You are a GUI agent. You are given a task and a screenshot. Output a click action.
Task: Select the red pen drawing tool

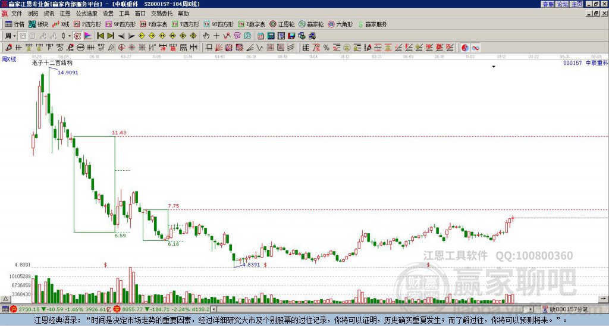point(8,48)
